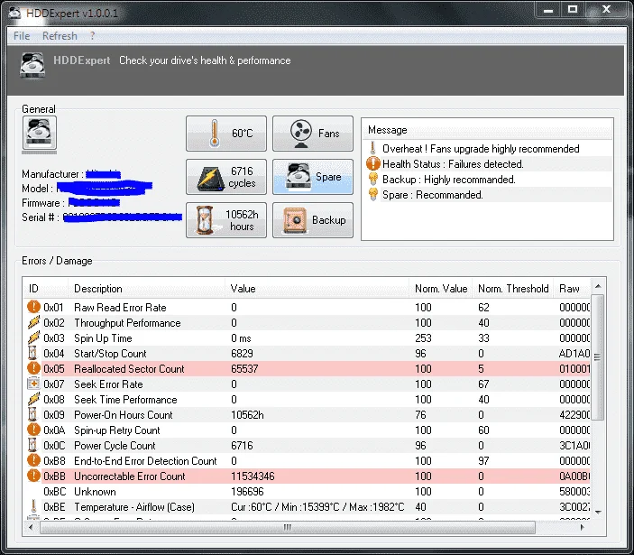Click the lightbulb icon beside Backup message
Image resolution: width=634 pixels, height=555 pixels.
373,180
